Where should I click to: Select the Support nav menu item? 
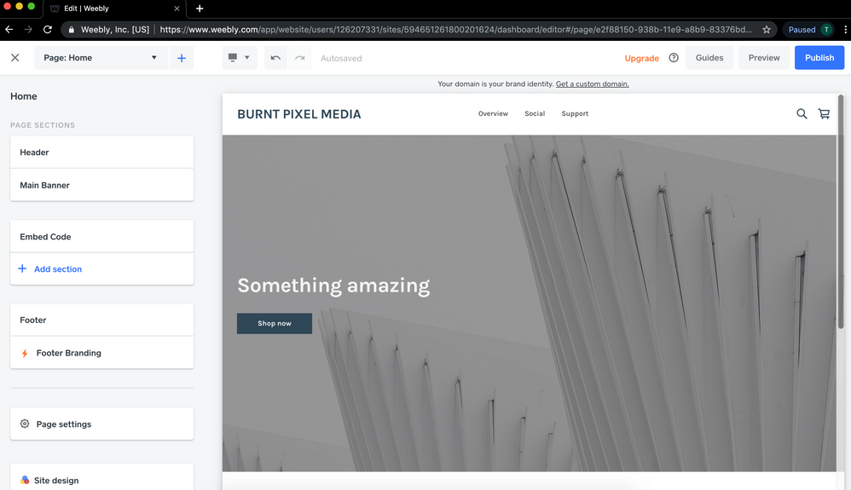click(575, 113)
